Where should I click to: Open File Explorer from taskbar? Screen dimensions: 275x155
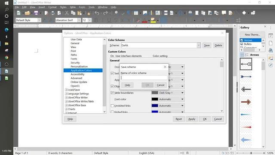point(6,43)
